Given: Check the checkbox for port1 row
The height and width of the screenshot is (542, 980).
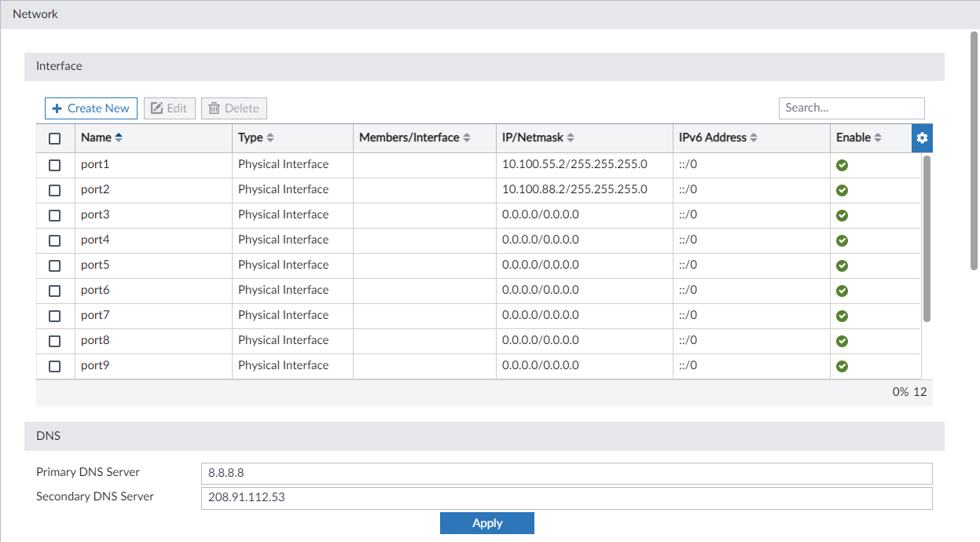Looking at the screenshot, I should point(54,164).
